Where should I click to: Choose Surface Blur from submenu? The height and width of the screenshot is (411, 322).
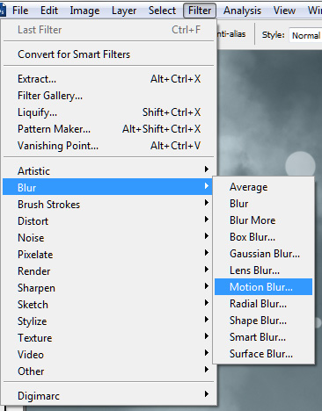point(263,354)
